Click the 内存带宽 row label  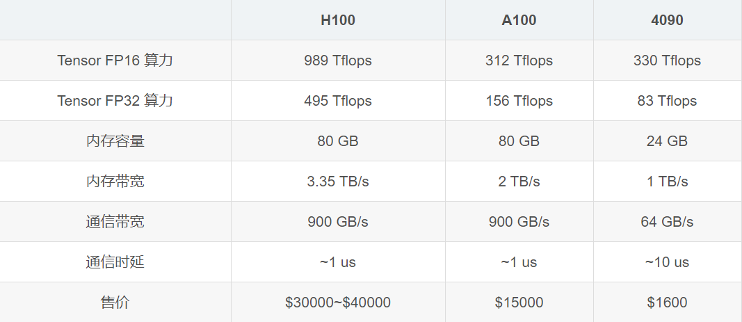click(x=115, y=182)
